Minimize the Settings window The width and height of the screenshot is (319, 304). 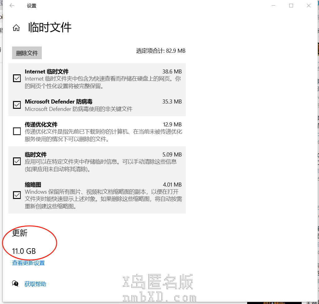point(273,6)
